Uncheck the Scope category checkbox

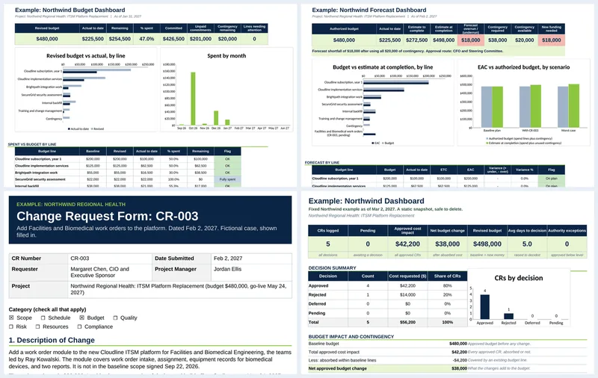click(x=11, y=317)
